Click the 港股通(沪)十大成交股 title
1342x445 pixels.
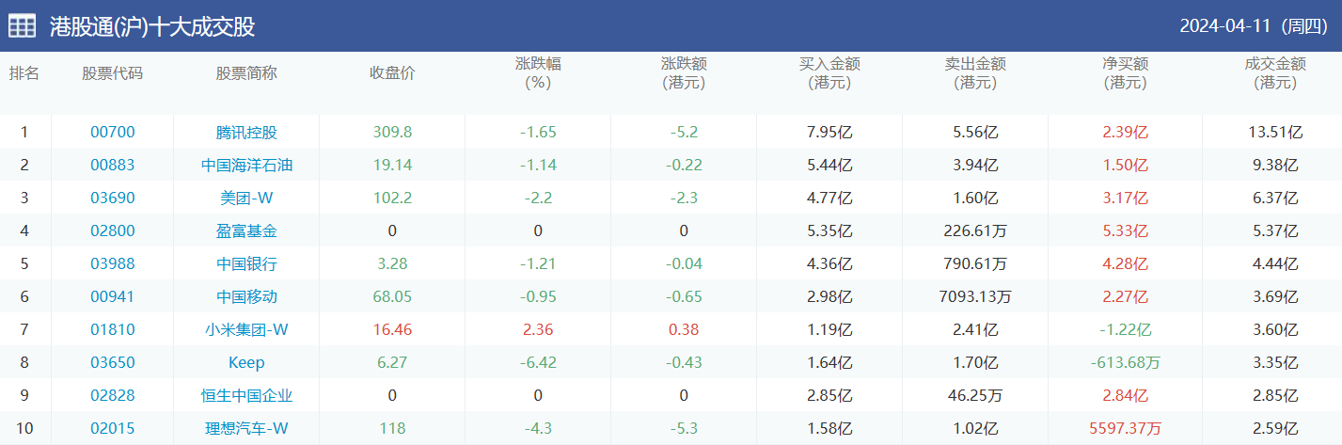tap(151, 26)
